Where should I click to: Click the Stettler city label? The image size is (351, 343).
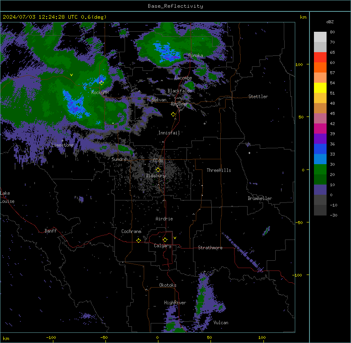click(258, 97)
